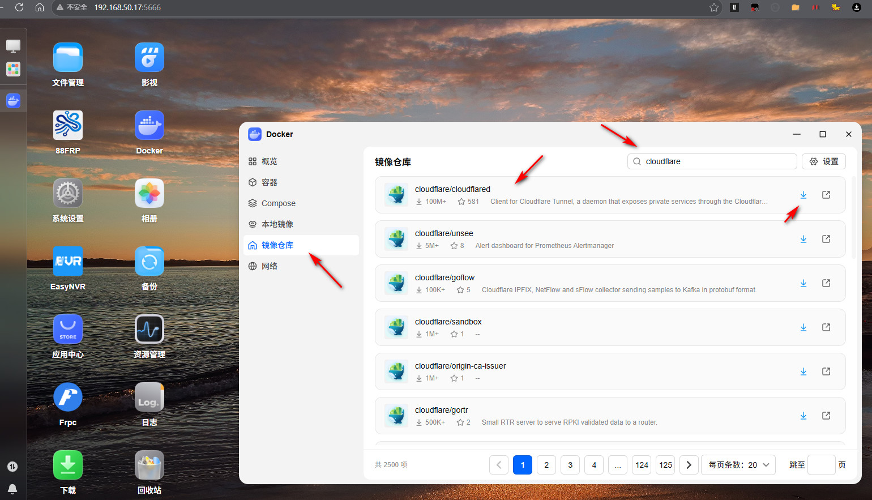Bookmark this page with the star icon

coord(714,7)
